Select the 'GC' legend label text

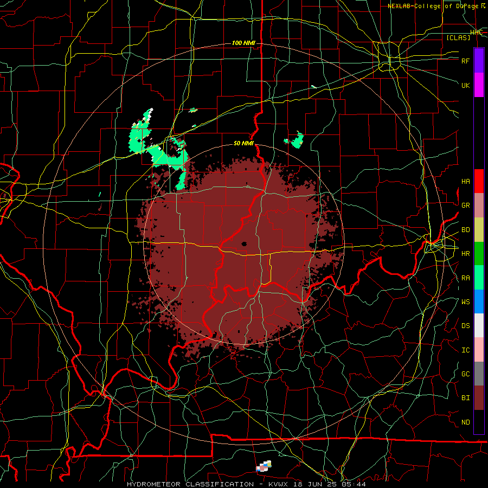(465, 374)
